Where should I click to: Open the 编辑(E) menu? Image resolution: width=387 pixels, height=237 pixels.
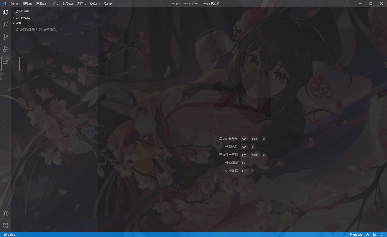coord(28,4)
